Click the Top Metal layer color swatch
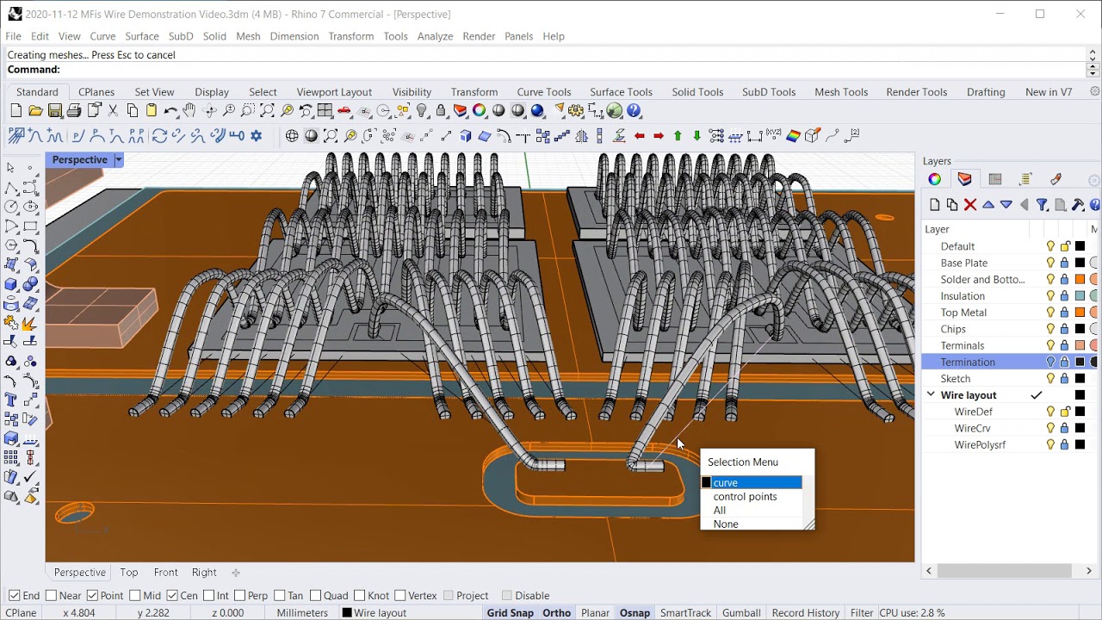The image size is (1102, 620). [1080, 313]
